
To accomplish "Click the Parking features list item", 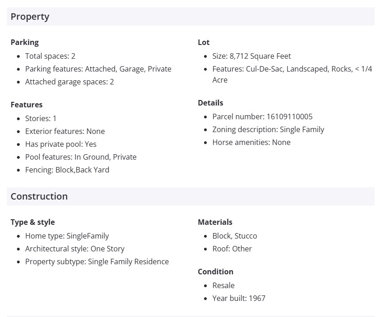I will tap(98, 69).
